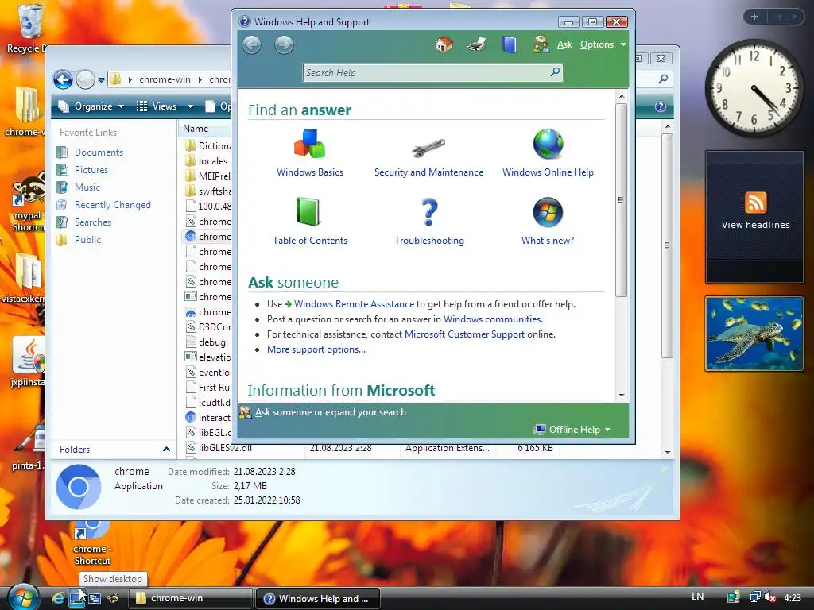The image size is (814, 610).
Task: Open Searches in Favorite Links
Action: pos(92,222)
